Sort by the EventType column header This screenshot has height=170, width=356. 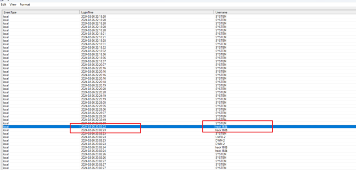10,12
